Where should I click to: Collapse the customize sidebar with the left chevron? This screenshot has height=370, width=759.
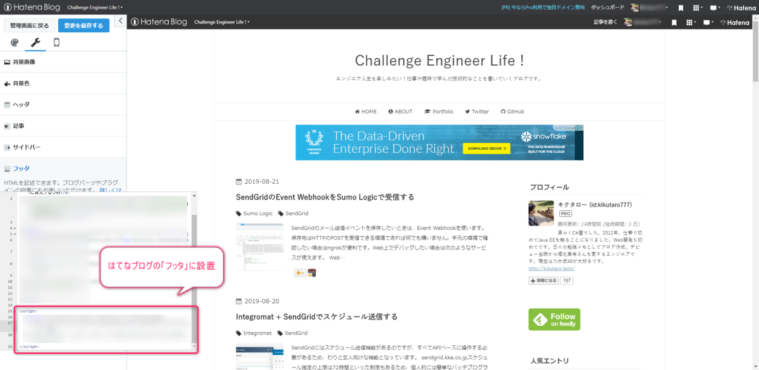(120, 21)
